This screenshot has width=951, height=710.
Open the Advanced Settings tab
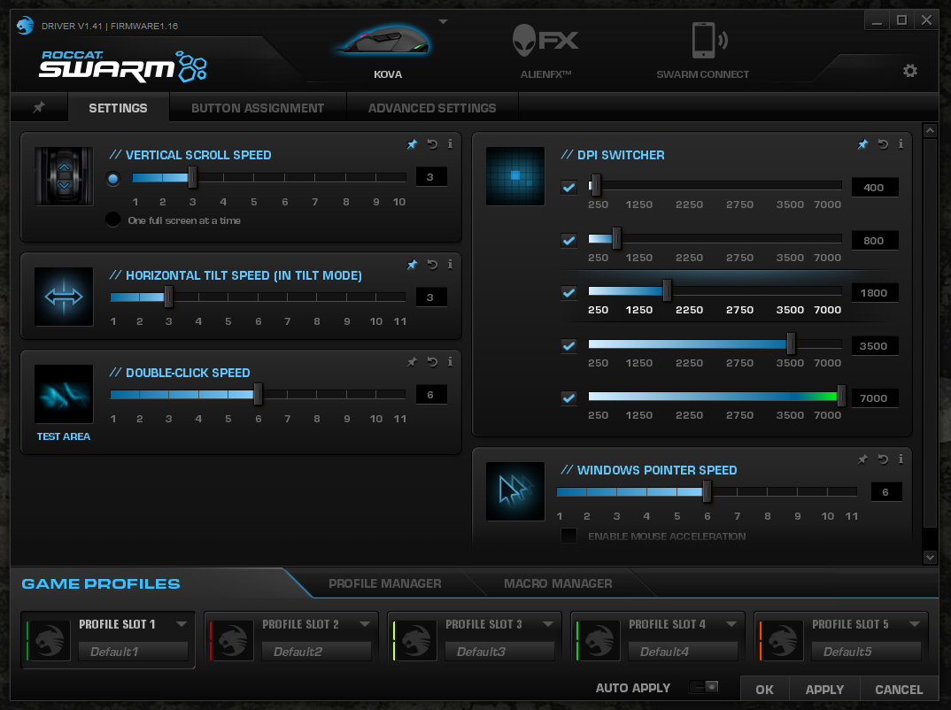[432, 108]
